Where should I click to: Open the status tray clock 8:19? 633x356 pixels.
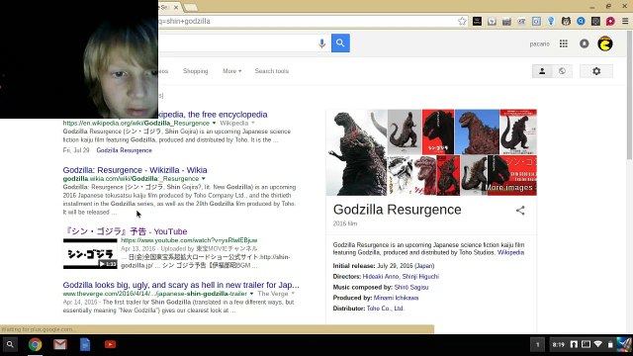tap(558, 345)
